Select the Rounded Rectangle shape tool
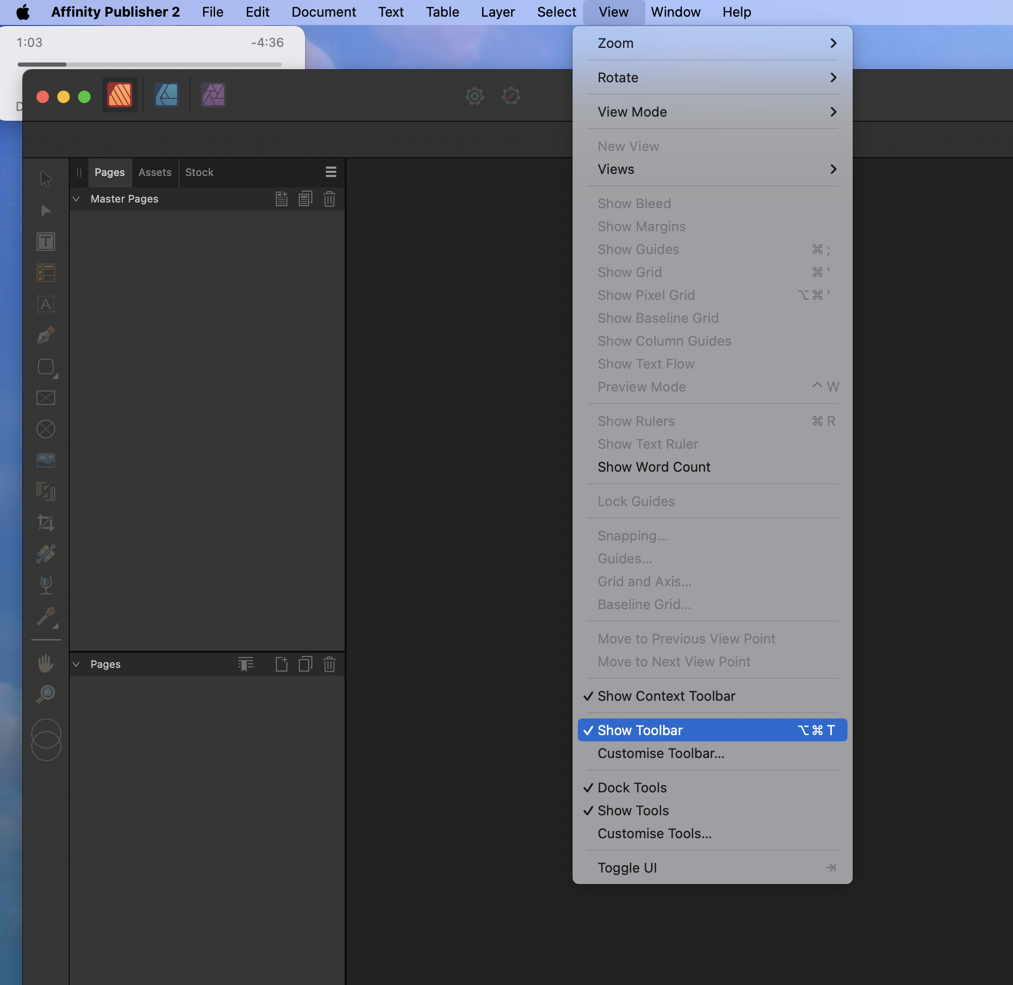 tap(46, 367)
